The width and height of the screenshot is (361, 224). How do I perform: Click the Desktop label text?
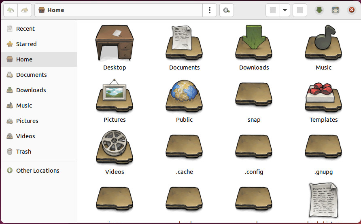click(115, 68)
